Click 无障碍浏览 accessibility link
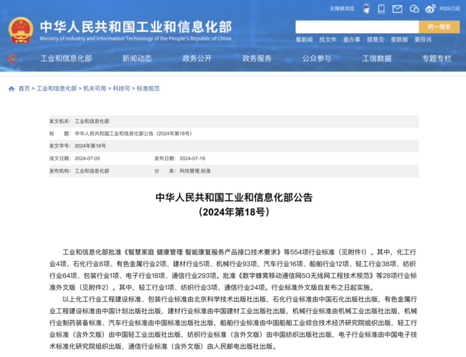The width and height of the screenshot is (466, 357). click(x=342, y=8)
